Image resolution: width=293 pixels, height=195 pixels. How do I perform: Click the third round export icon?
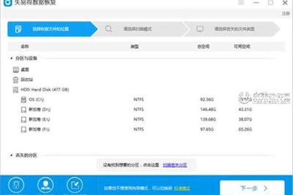[x=75, y=185]
